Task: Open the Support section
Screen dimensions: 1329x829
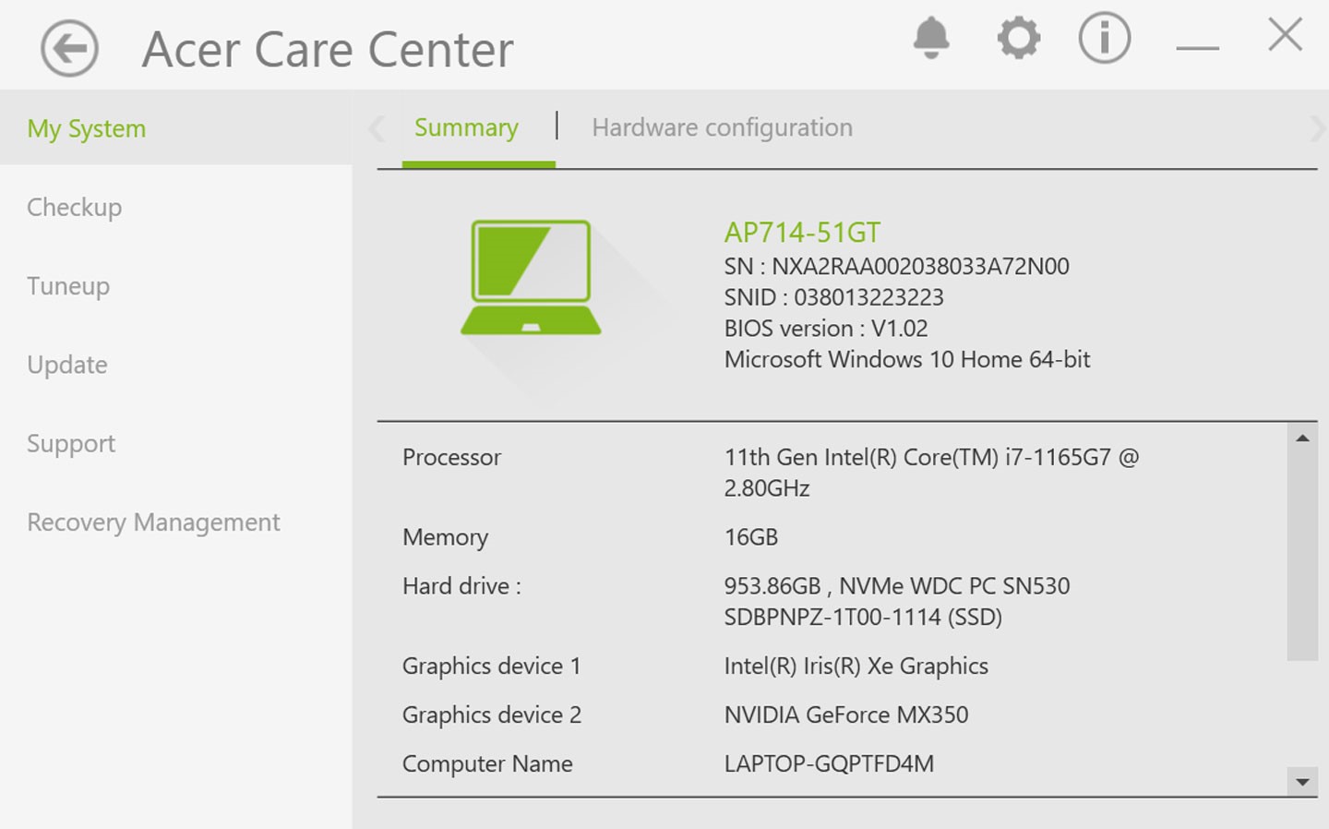Action: [x=71, y=443]
